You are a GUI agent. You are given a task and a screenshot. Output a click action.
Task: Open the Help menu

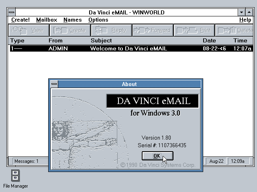point(245,20)
